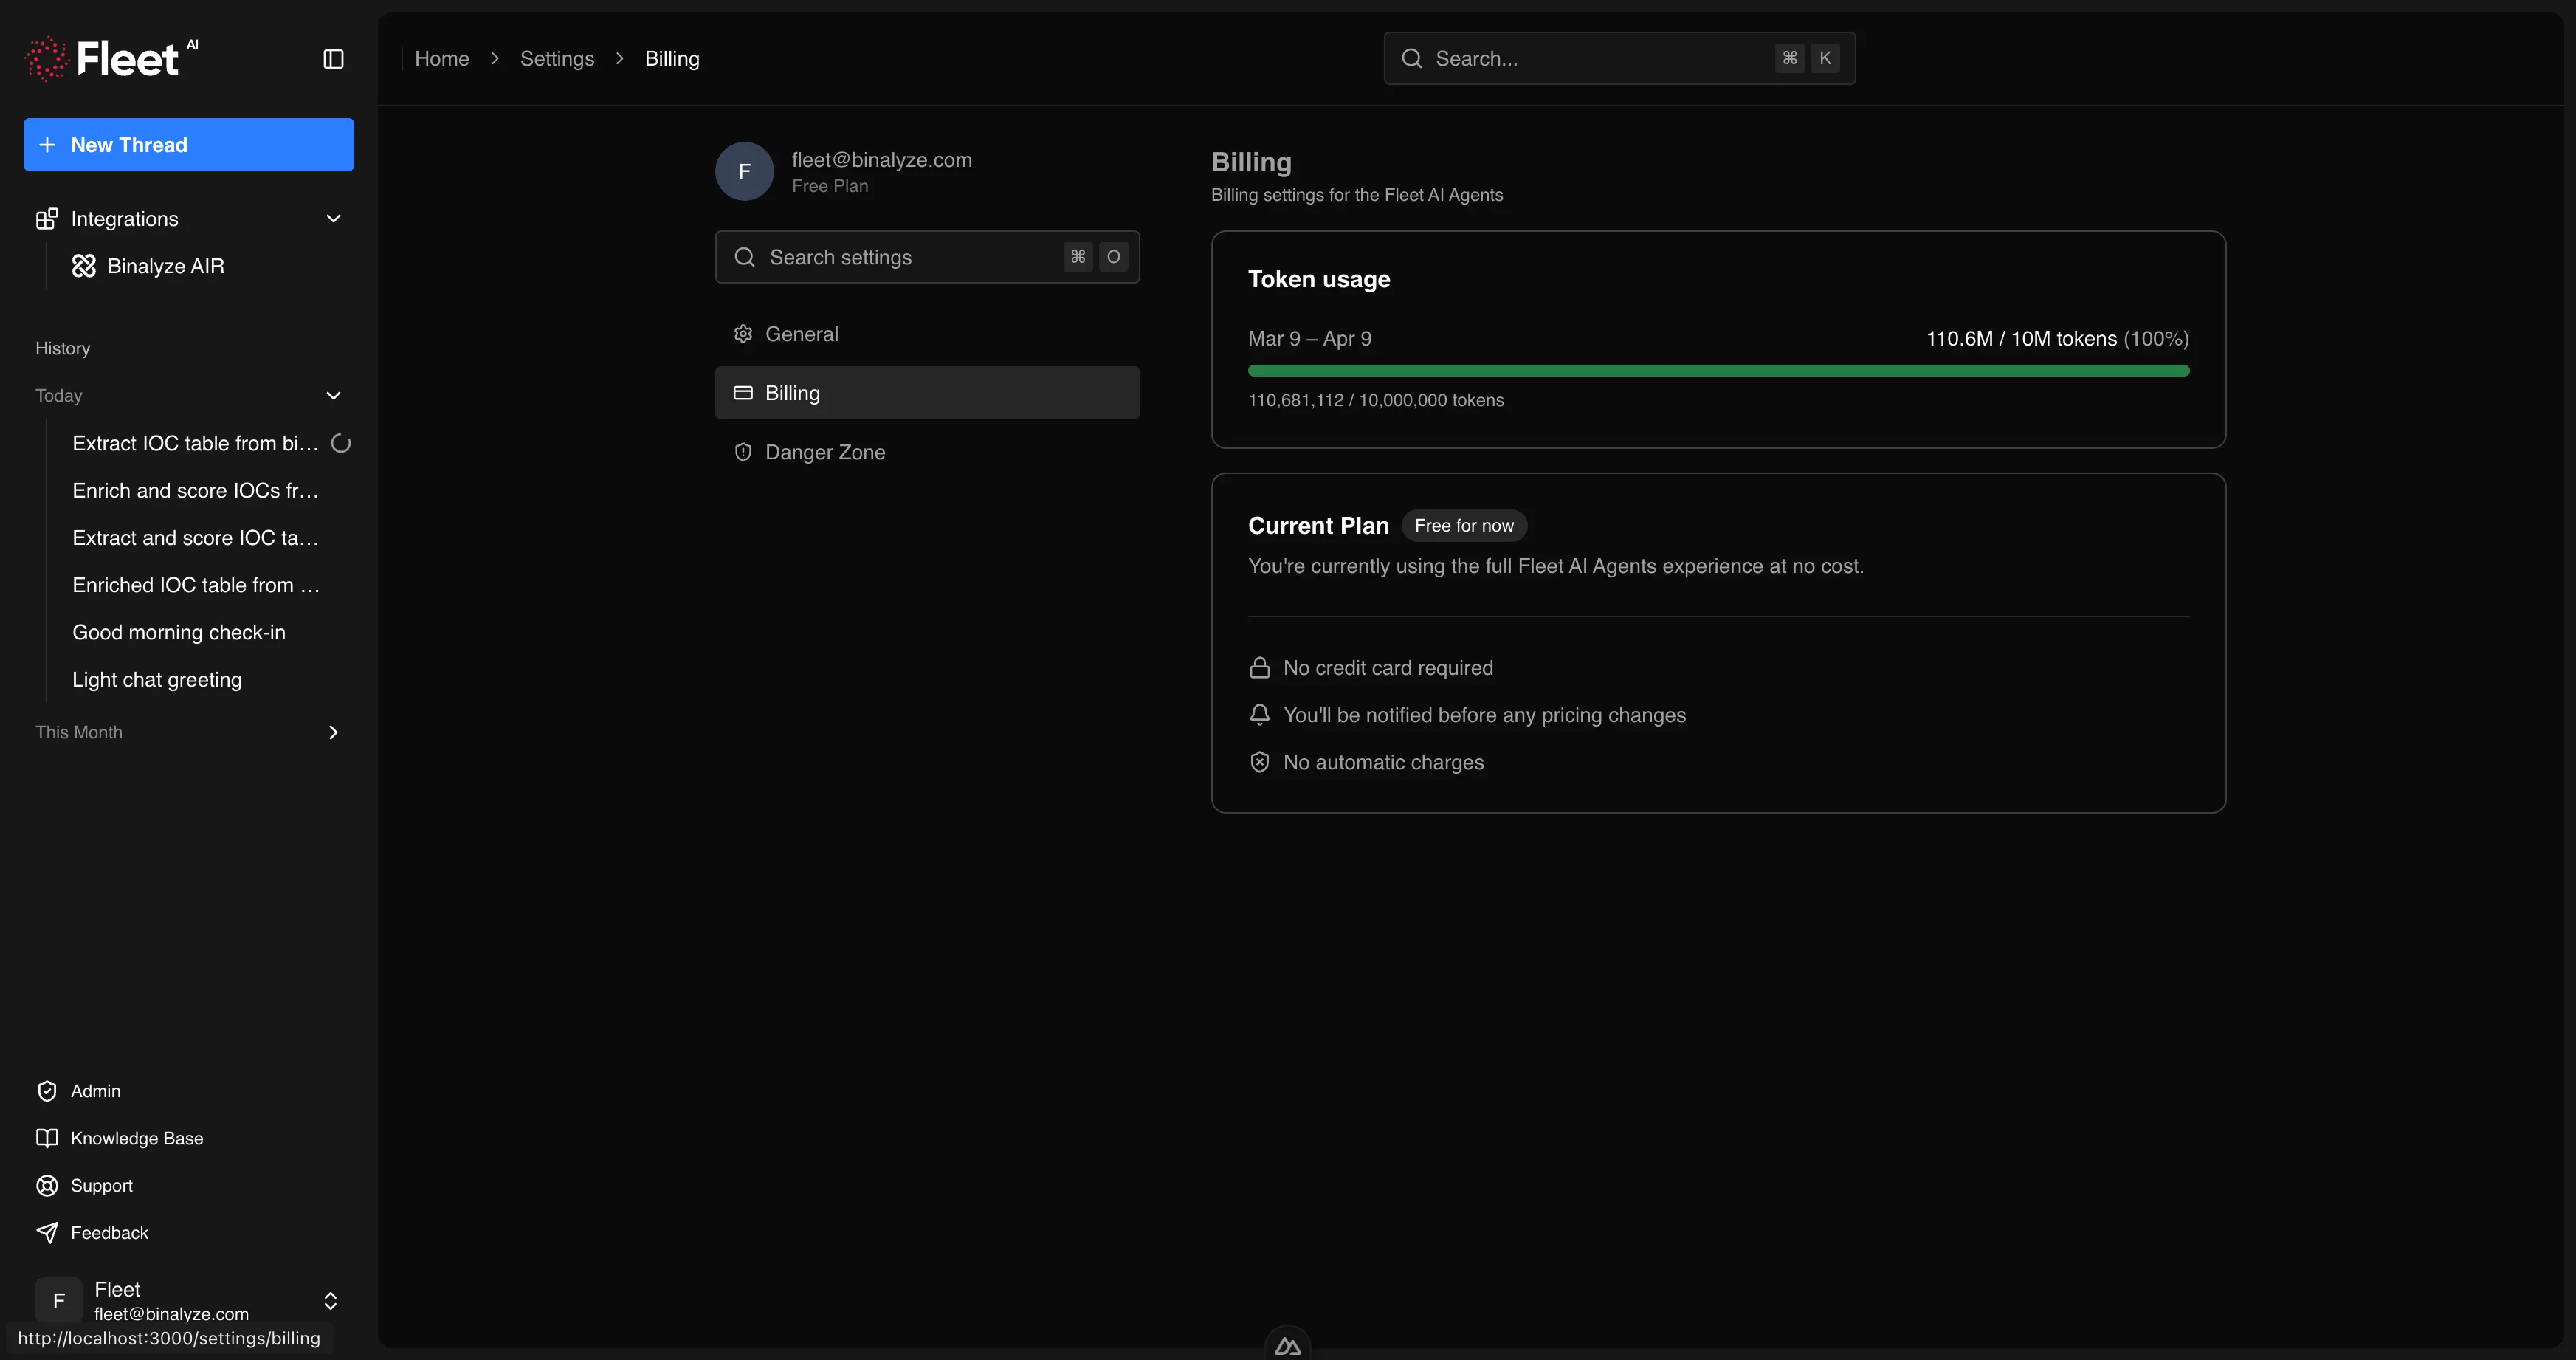
Task: Click the green token usage progress bar
Action: pyautogui.click(x=1718, y=370)
